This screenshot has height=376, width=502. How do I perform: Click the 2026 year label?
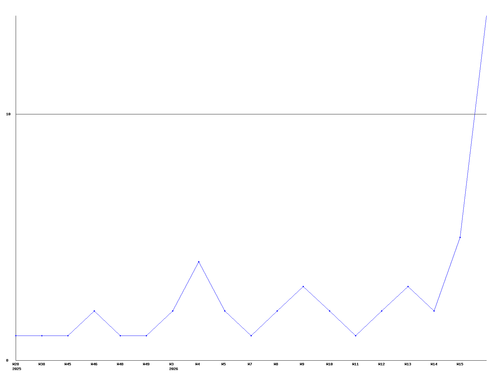tap(174, 369)
